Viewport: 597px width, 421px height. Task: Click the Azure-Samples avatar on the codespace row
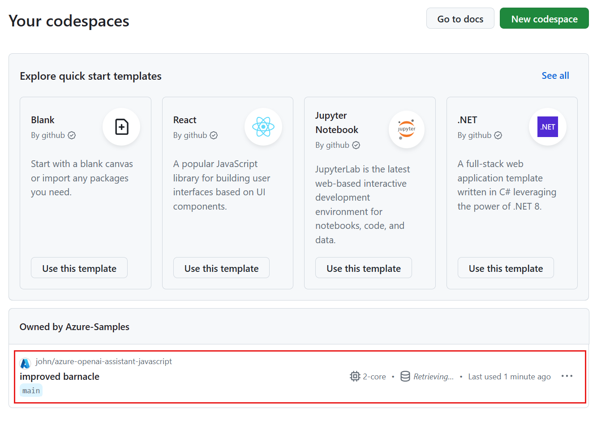(x=26, y=361)
